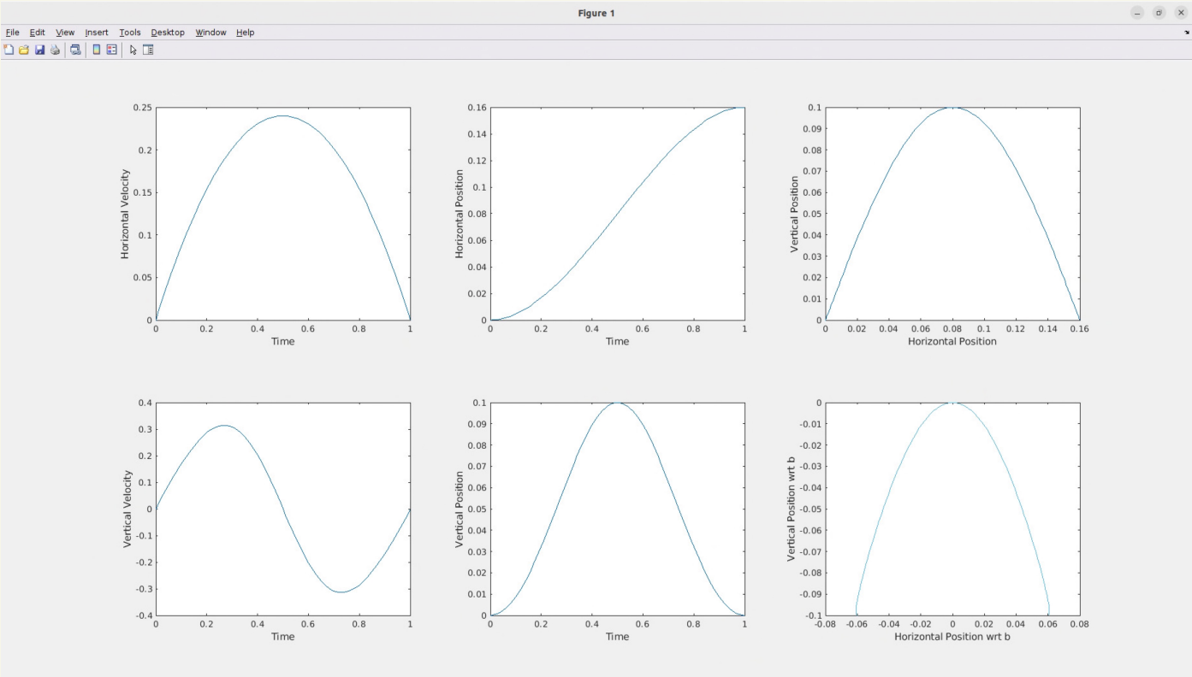The image size is (1192, 677).
Task: Select the Horizontal Velocity versus Time plot
Action: pos(282,214)
